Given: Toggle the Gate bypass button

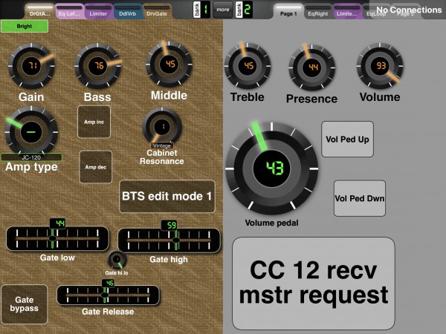Looking at the screenshot, I should point(25,304).
